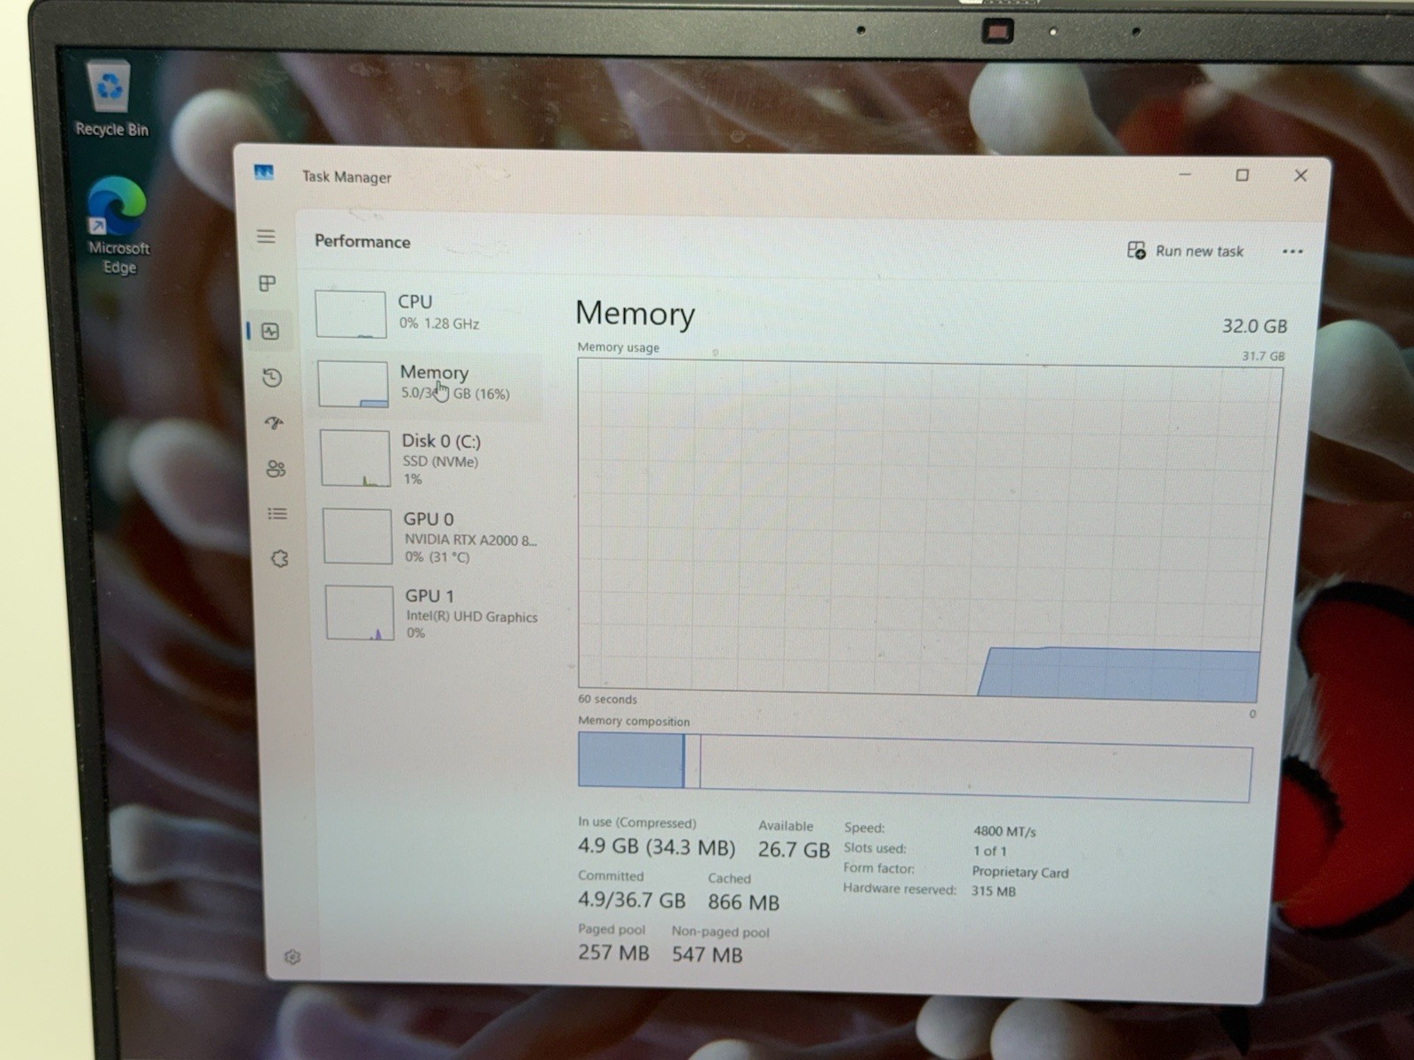Viewport: 1414px width, 1060px height.
Task: Close the Task Manager window
Action: (x=1300, y=175)
